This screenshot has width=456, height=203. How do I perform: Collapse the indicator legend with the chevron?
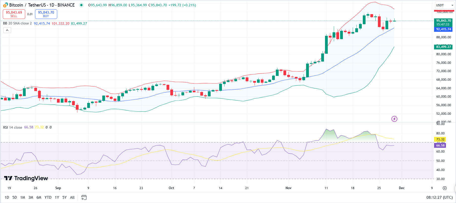(7, 30)
